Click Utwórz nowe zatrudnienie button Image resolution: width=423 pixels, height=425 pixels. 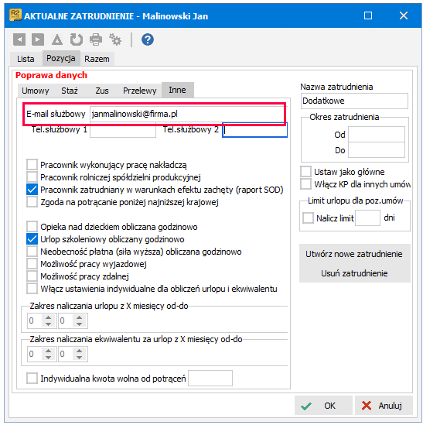[354, 254]
